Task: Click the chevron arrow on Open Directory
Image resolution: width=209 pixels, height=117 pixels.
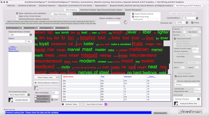Action: click(x=69, y=14)
